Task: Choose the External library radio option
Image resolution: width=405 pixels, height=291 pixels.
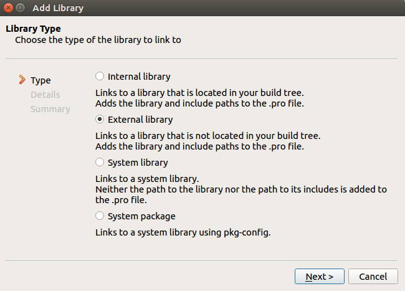Action: click(x=100, y=120)
